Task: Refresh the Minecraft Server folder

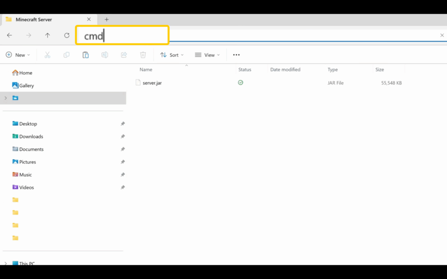Action: coord(67,35)
